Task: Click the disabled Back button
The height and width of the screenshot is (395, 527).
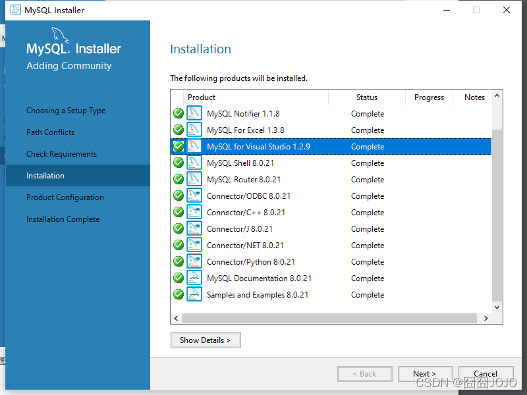Action: (365, 373)
